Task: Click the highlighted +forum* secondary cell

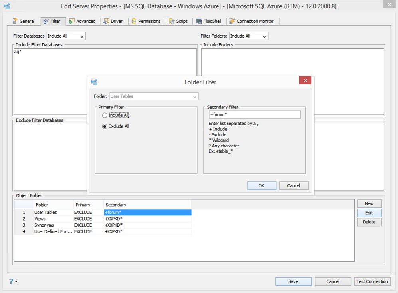Action: [147, 212]
